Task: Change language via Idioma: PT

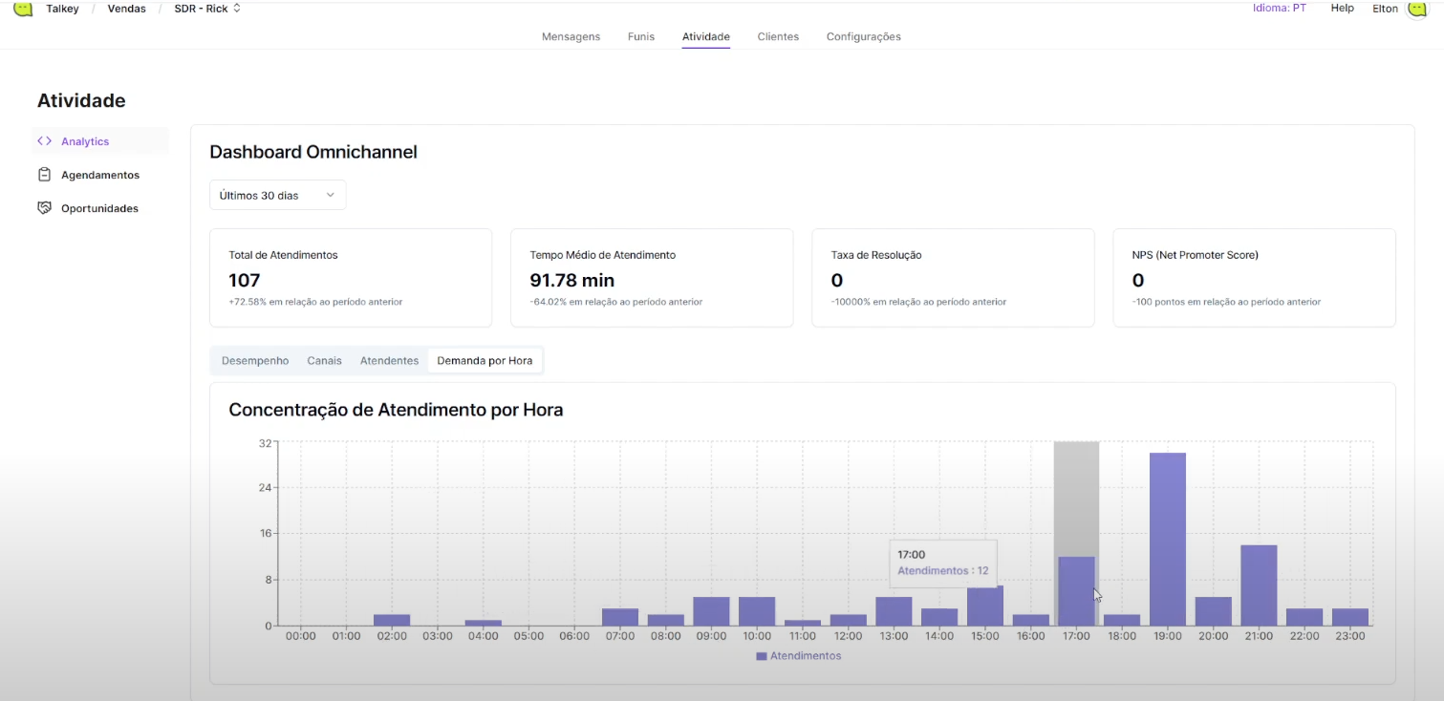Action: pos(1279,8)
